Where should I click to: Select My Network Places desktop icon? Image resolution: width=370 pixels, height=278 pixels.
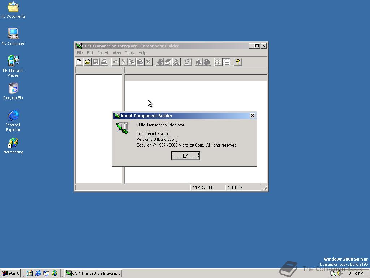click(x=13, y=66)
